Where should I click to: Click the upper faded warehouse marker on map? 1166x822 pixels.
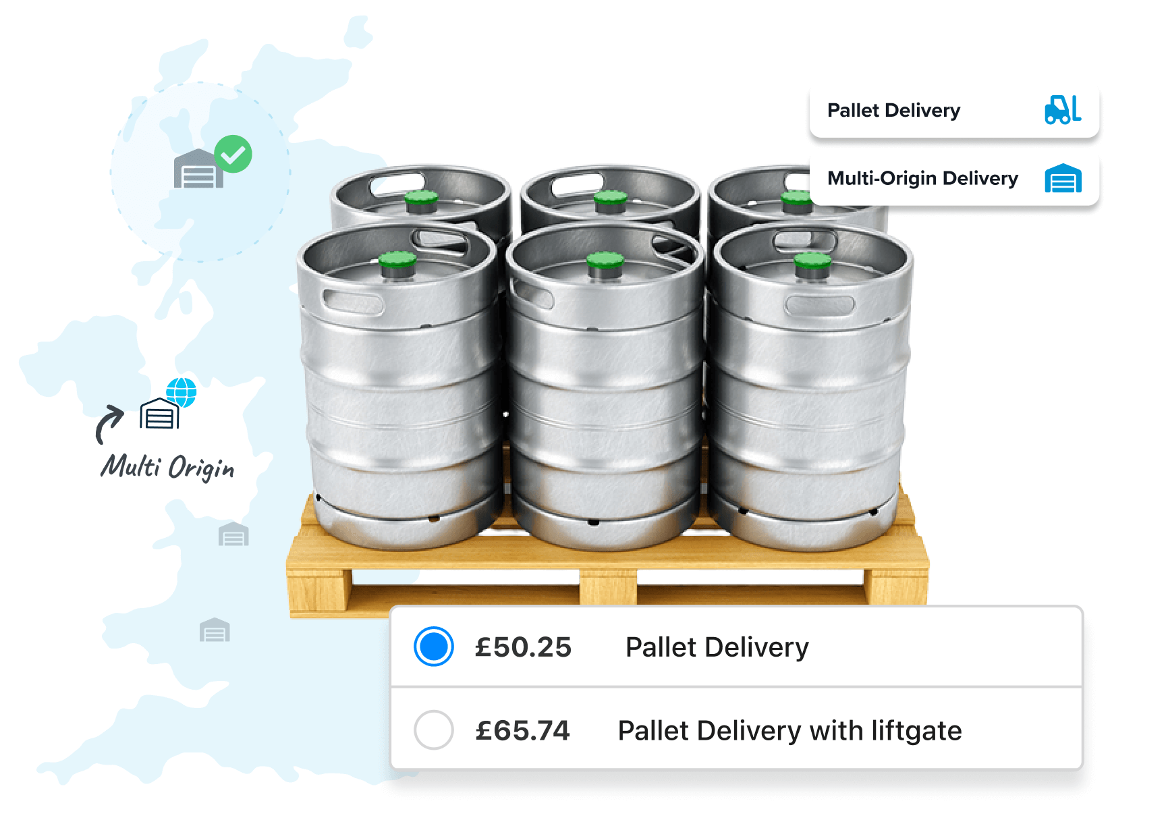pyautogui.click(x=233, y=534)
